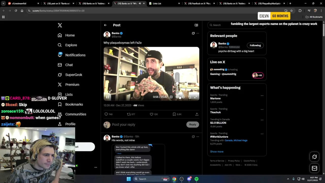The image size is (325, 183).
Task: Click Grok icon on 'His words' reply
Action: 193,137
